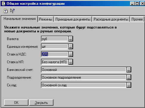Open selection list for Банковский счет
The height and width of the screenshot is (108, 145).
pos(129,70)
